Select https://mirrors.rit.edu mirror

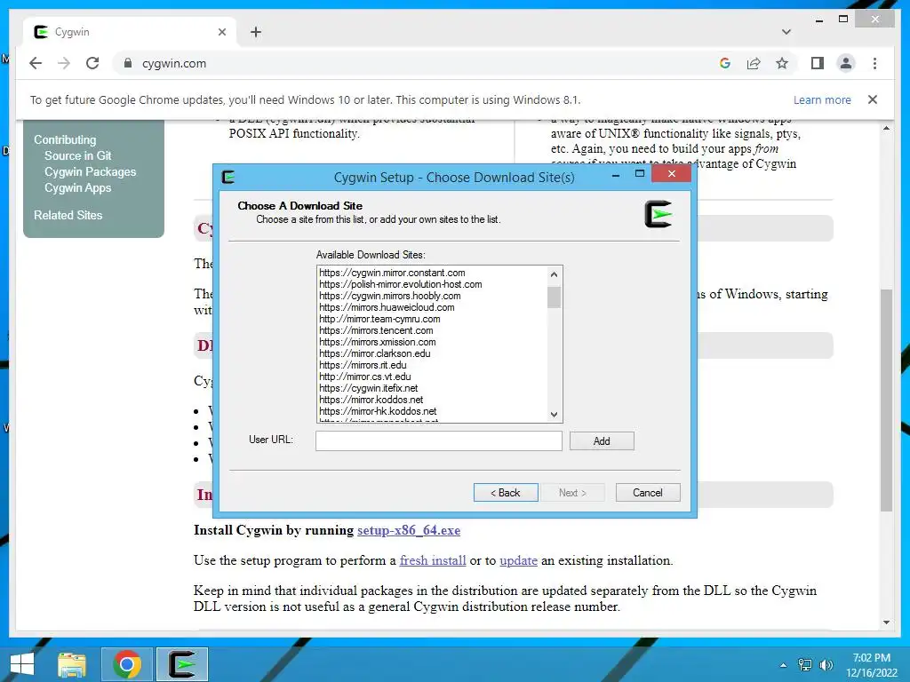[x=363, y=365]
